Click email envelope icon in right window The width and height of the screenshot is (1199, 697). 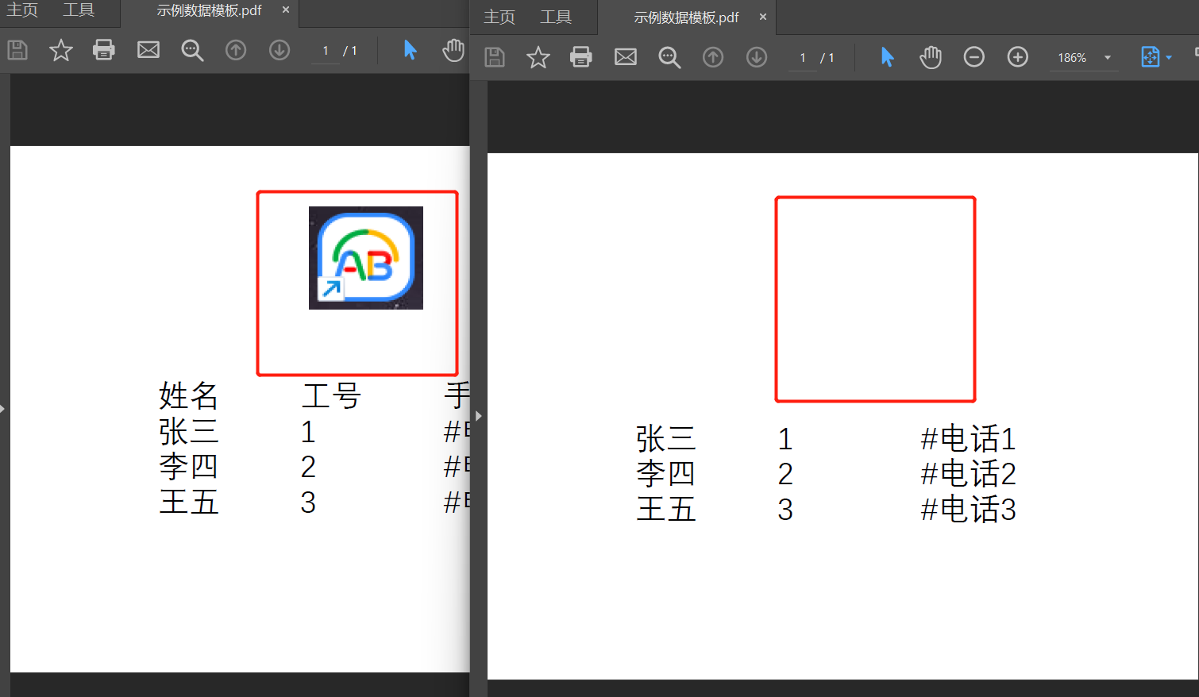tap(626, 57)
